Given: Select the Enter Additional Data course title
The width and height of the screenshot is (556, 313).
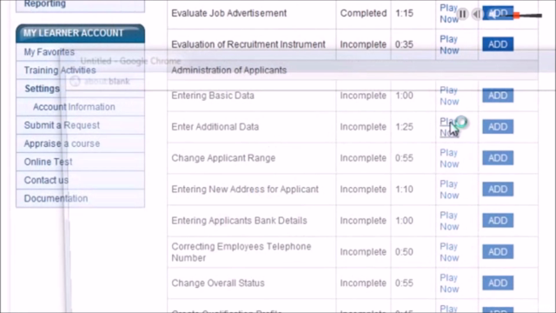Looking at the screenshot, I should pyautogui.click(x=215, y=127).
